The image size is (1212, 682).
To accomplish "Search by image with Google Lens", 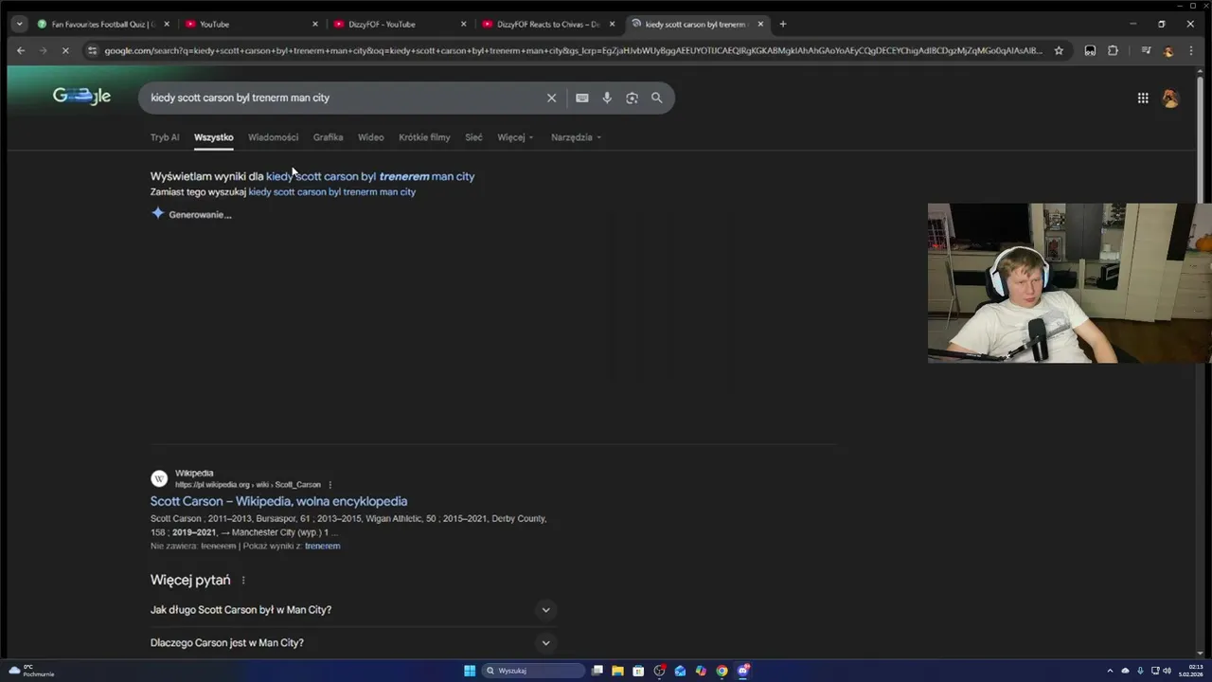I will click(632, 98).
